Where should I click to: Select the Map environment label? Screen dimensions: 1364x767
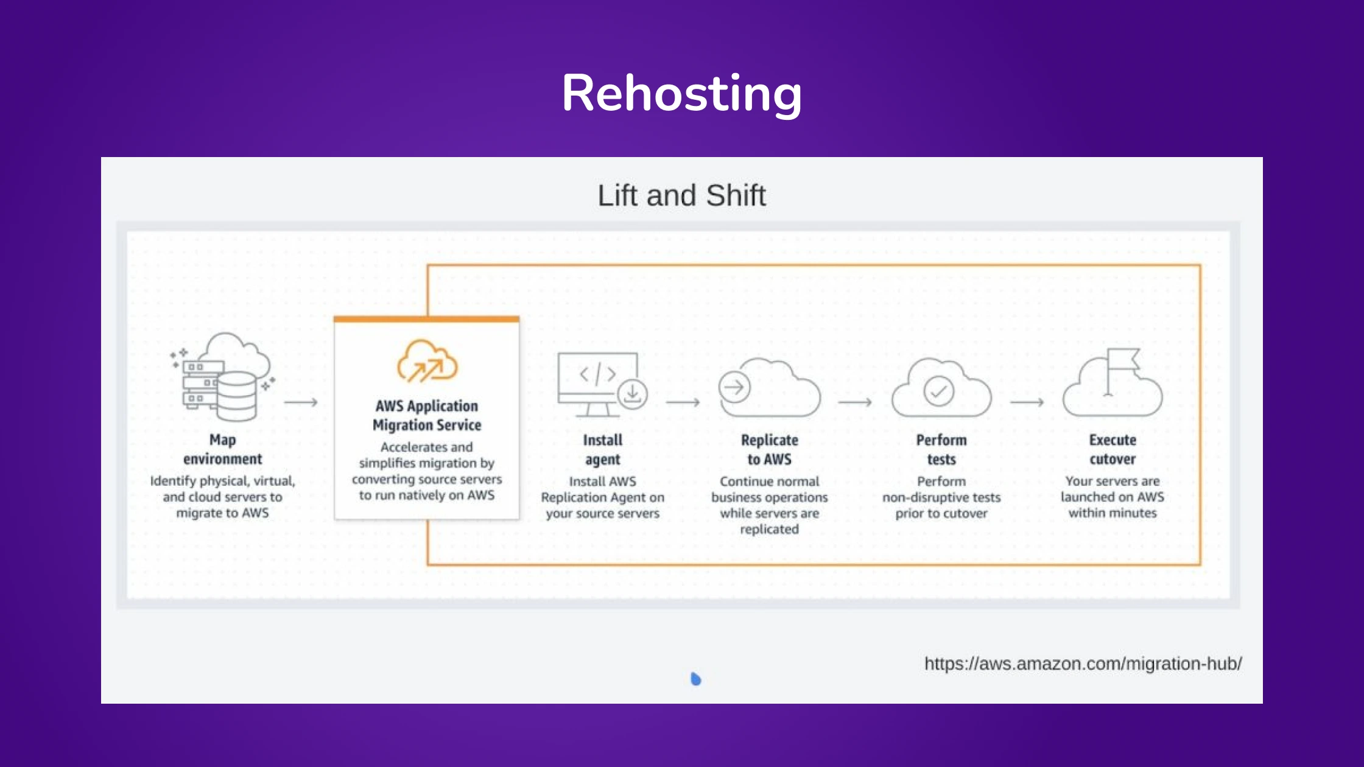223,449
